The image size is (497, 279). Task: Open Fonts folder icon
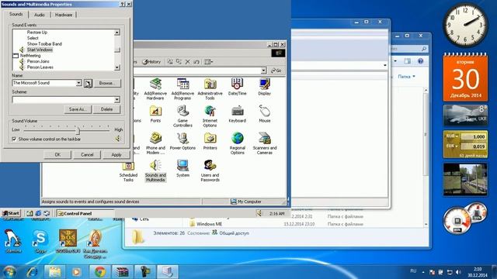tap(155, 114)
